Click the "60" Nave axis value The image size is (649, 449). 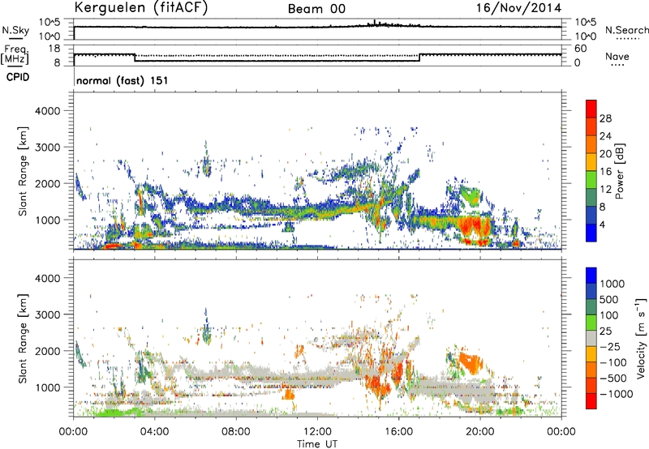tap(581, 49)
